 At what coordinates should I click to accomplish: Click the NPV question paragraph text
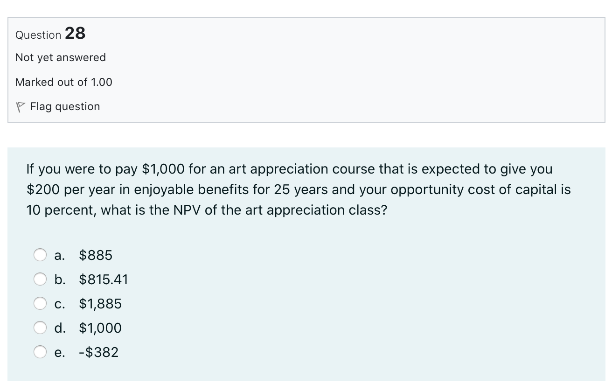299,189
